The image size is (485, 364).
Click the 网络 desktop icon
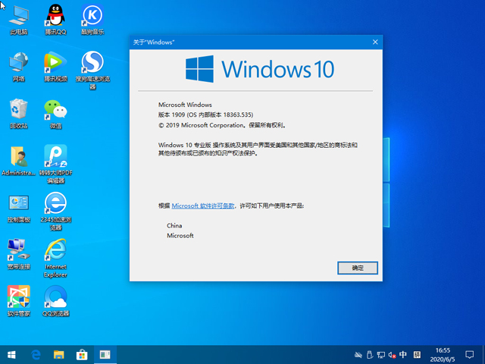[x=19, y=67]
